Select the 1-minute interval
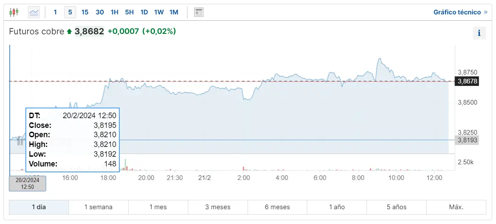 (x=55, y=12)
